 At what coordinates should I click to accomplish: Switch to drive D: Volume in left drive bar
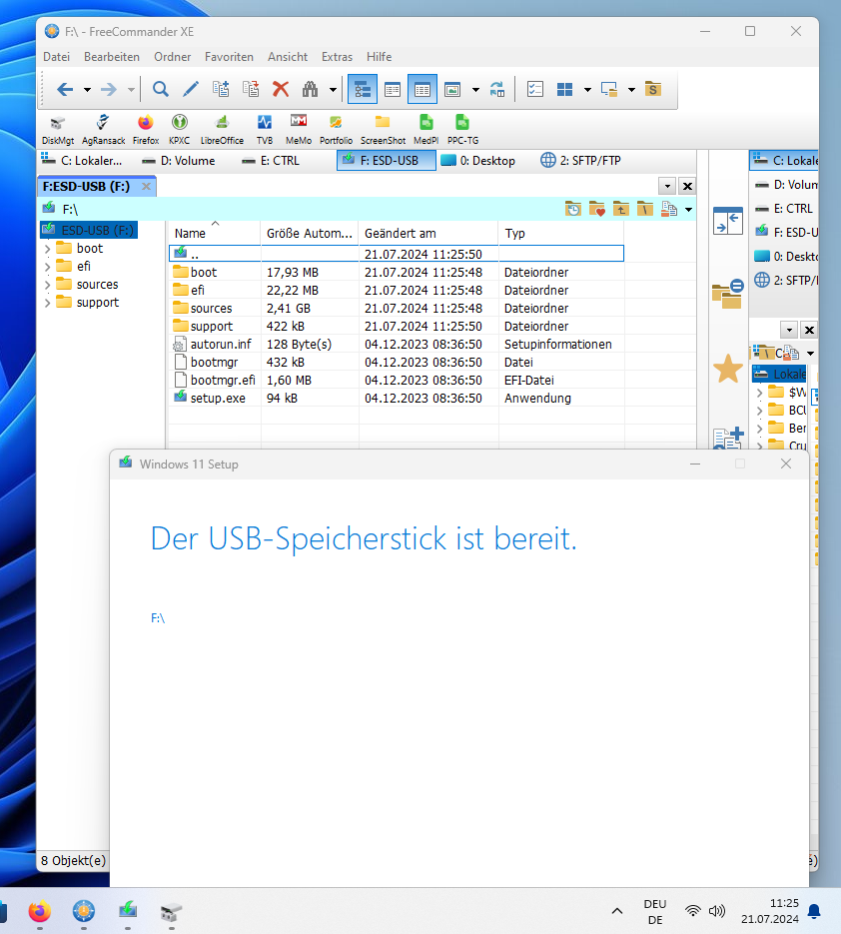[x=179, y=160]
